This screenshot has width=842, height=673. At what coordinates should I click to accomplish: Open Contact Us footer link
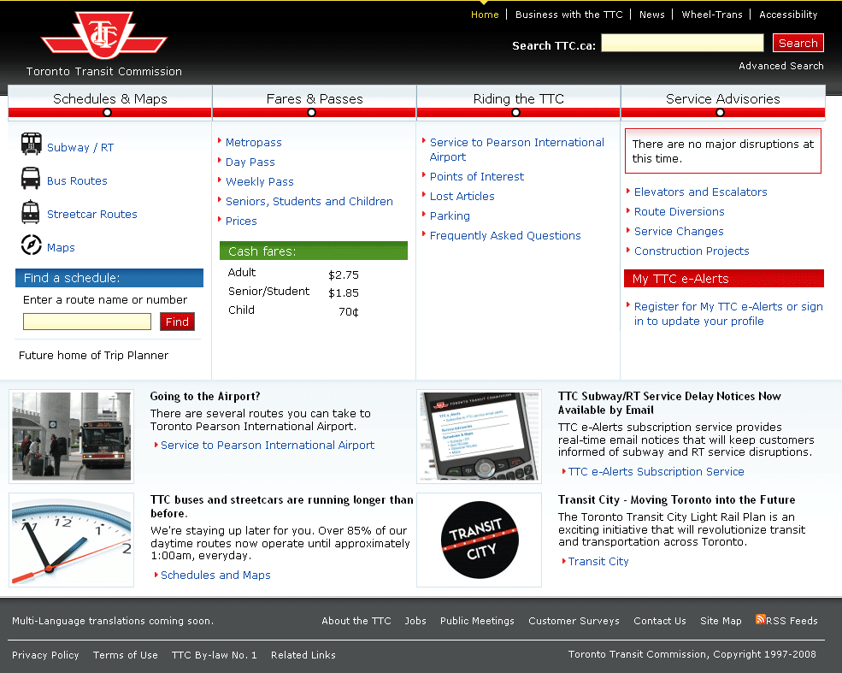coord(659,620)
